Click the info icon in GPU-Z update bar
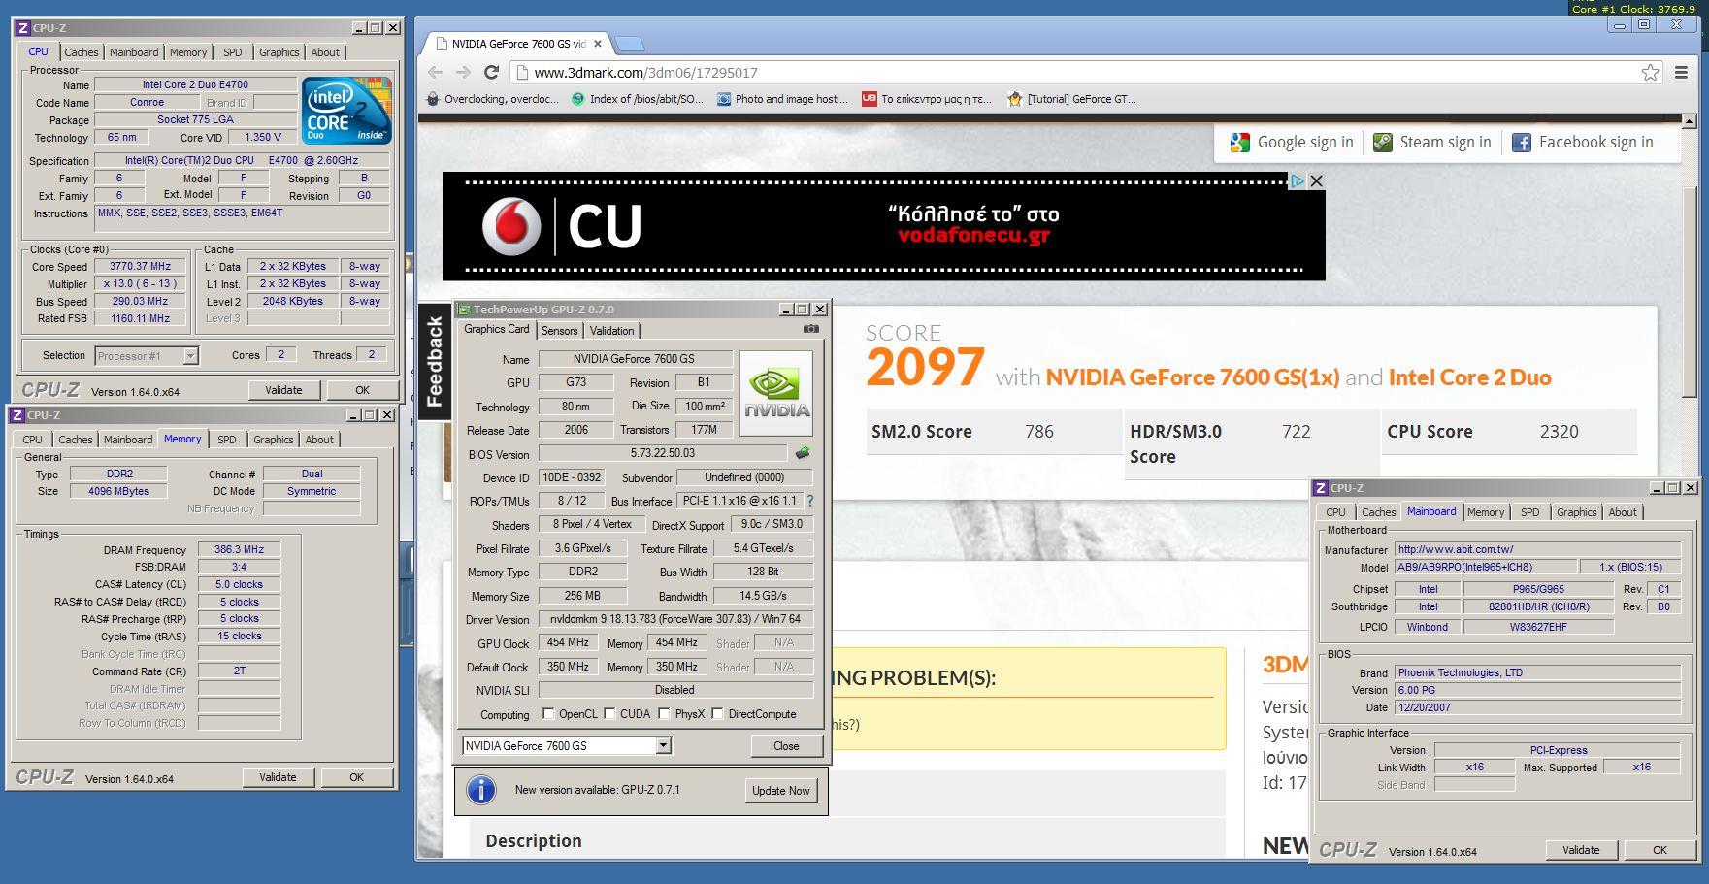The width and height of the screenshot is (1709, 884). (481, 790)
